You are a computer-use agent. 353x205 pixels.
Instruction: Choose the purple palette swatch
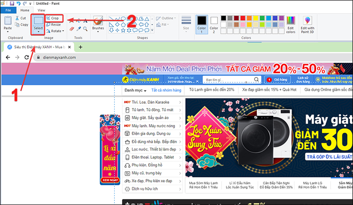coord(281,18)
